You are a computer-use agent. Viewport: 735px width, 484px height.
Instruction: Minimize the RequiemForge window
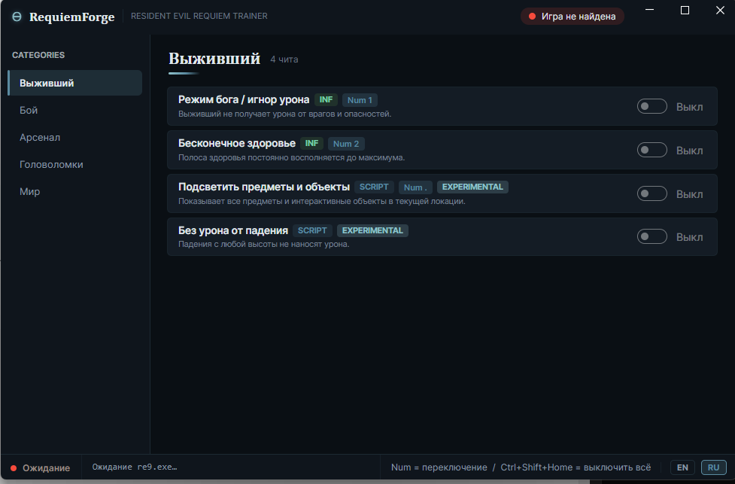point(650,11)
